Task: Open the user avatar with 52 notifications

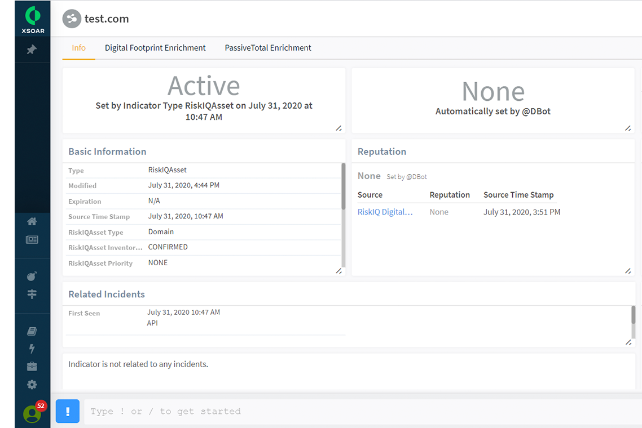Action: (x=32, y=413)
